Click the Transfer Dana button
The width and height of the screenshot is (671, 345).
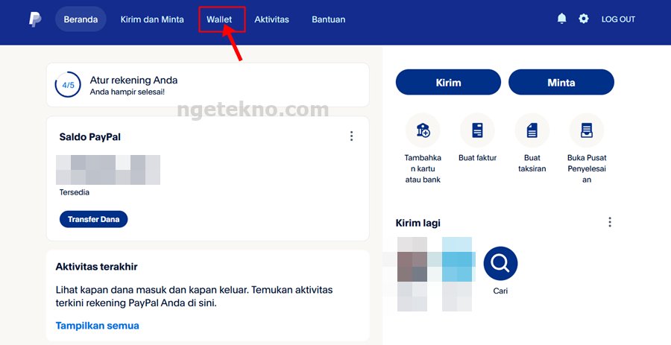[x=93, y=219]
